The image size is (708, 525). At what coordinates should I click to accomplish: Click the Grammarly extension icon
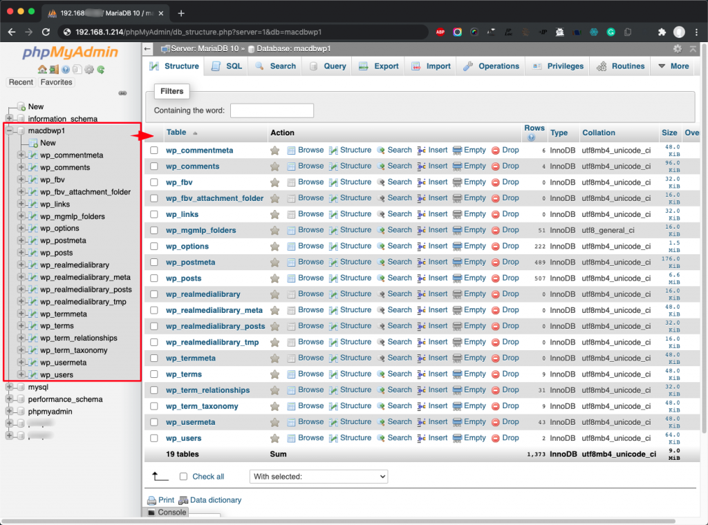tap(611, 32)
